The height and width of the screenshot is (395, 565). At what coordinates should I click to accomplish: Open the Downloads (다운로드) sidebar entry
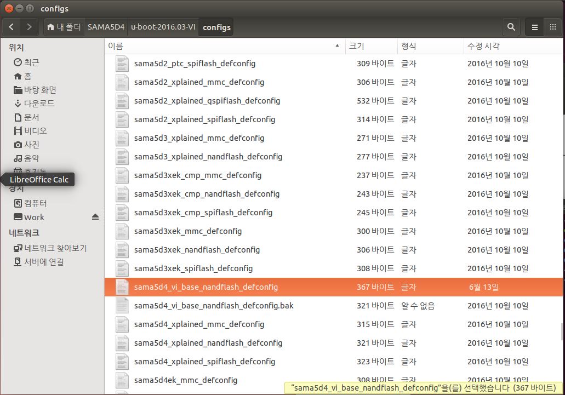coord(39,104)
